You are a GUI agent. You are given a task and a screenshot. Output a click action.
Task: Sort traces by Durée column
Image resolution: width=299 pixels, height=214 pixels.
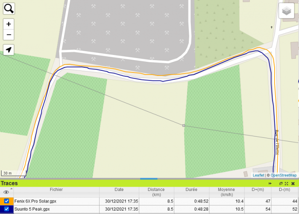pos(191,190)
